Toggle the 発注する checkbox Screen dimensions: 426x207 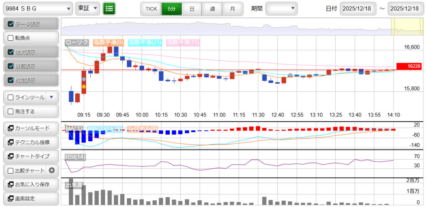click(x=11, y=111)
